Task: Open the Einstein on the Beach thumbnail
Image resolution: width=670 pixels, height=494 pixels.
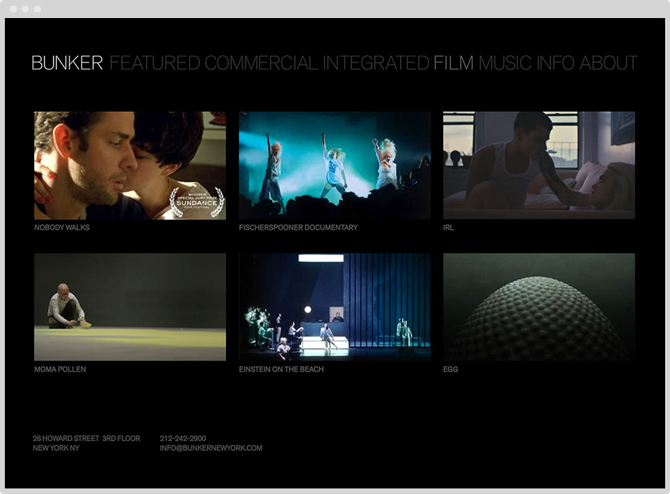Action: pos(335,307)
